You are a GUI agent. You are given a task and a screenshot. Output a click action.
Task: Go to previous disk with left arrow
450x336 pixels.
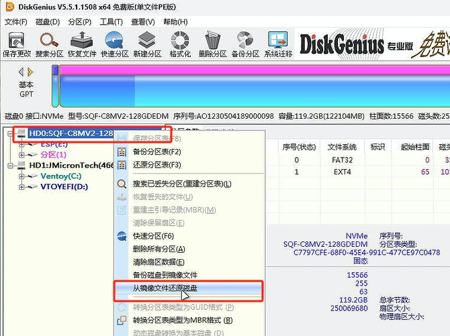tap(21, 72)
